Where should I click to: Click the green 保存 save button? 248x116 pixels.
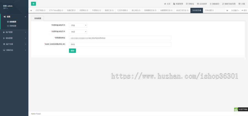pos(72,51)
